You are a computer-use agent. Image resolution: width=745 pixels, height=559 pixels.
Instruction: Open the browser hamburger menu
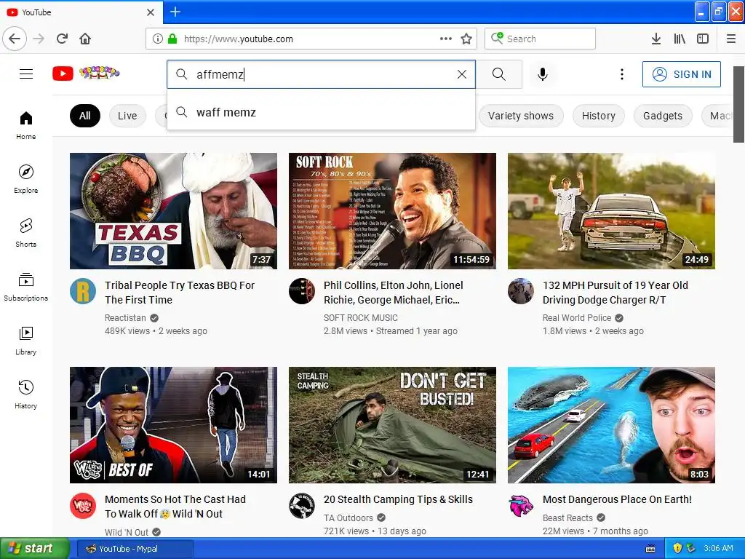[731, 39]
